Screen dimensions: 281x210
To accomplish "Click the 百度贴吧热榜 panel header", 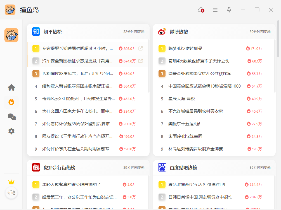I will 183,168.
